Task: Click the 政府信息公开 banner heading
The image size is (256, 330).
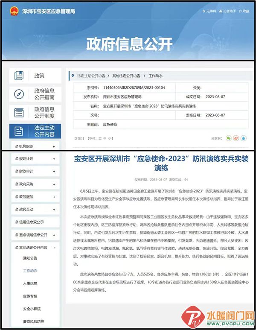Action: click(x=129, y=44)
